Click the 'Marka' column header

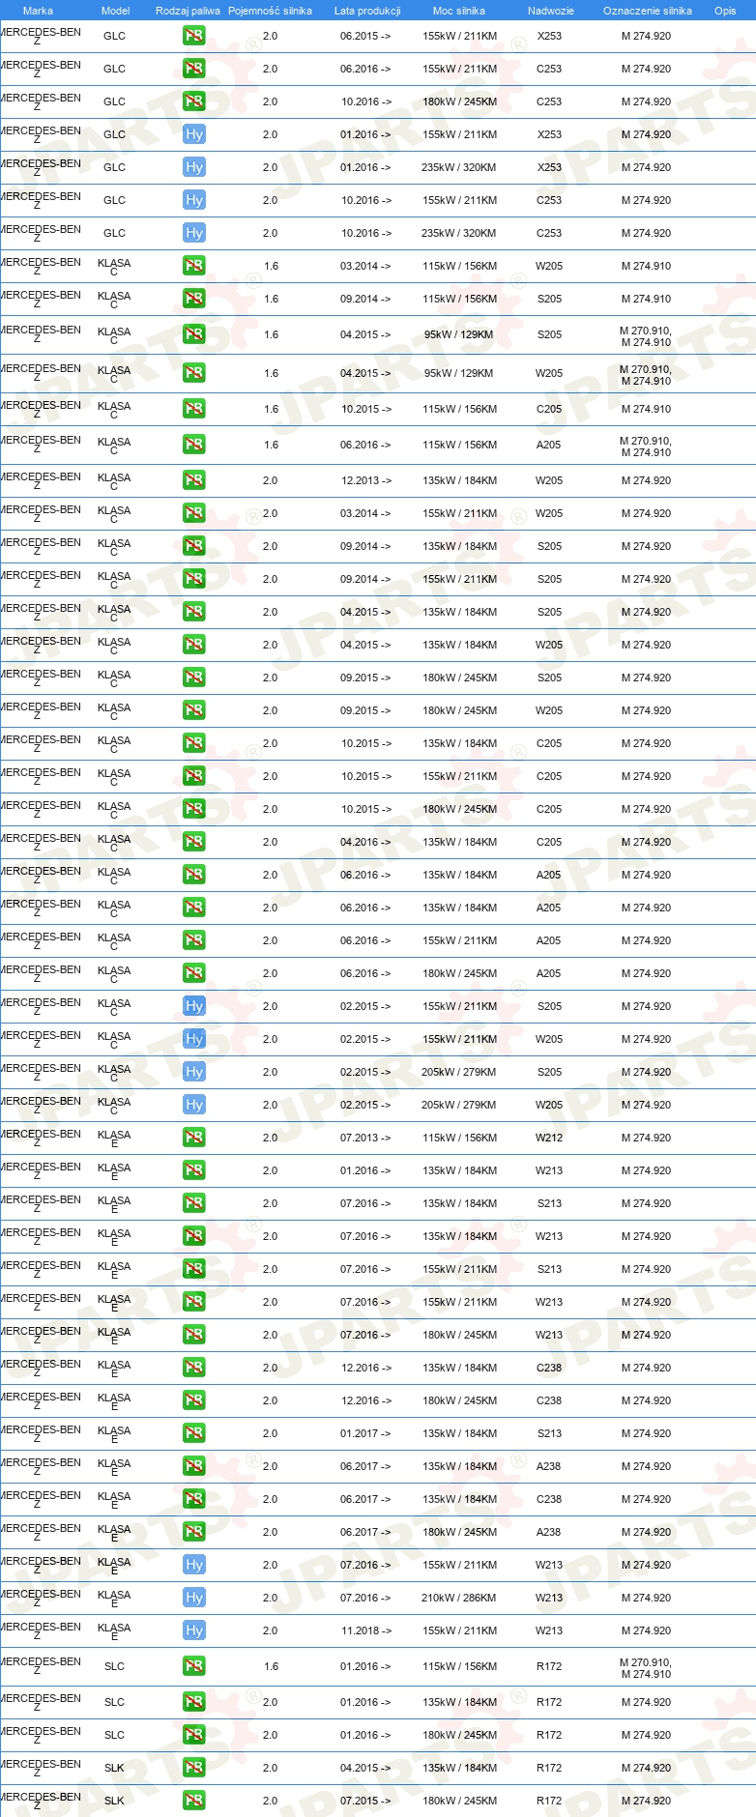coord(38,11)
